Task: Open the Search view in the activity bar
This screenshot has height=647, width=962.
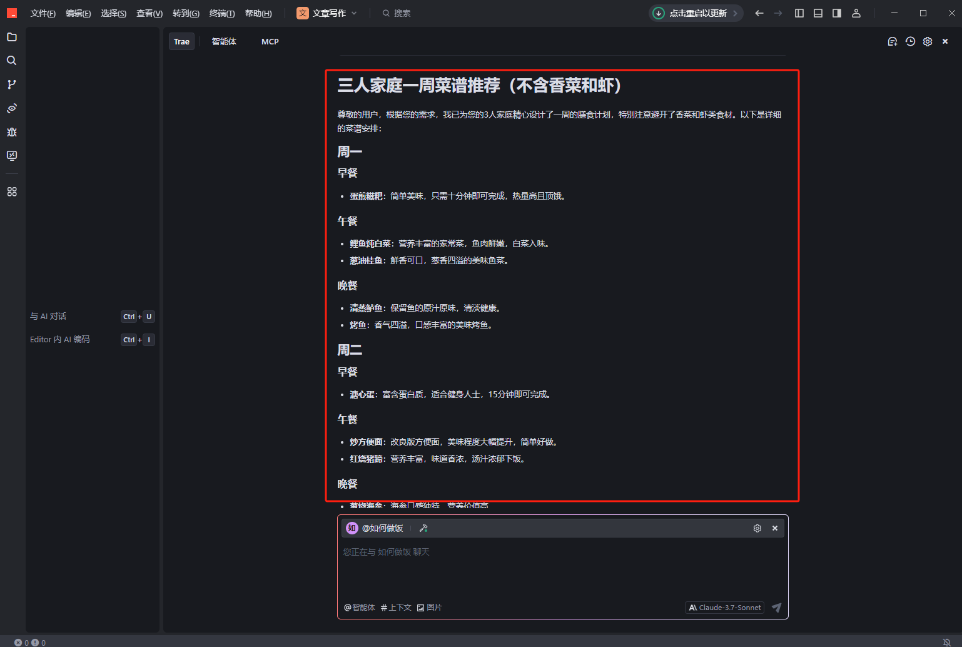Action: tap(12, 61)
